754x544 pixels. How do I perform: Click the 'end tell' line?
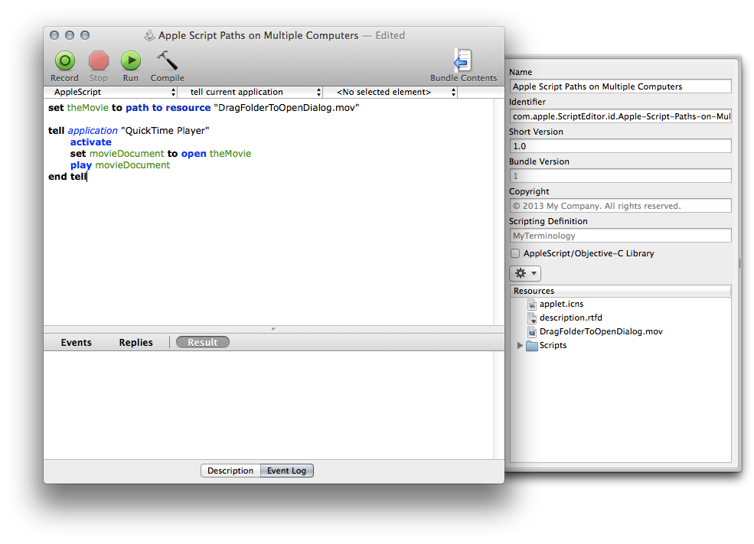pos(67,177)
